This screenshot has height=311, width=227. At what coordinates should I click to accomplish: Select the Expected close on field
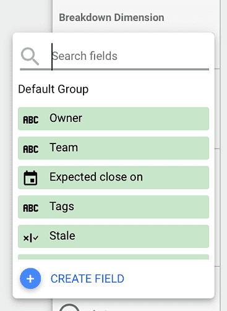point(113,177)
